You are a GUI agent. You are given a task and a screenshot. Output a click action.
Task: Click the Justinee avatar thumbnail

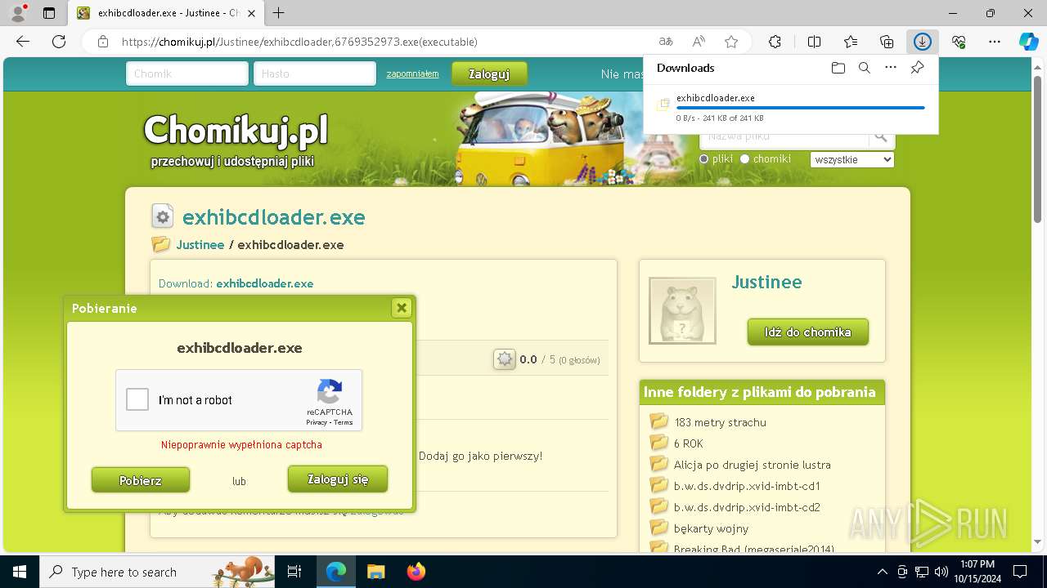[x=682, y=310]
